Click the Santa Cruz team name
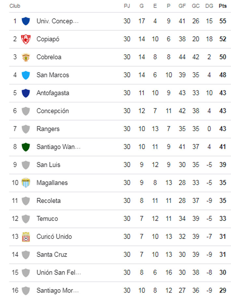 point(52,254)
